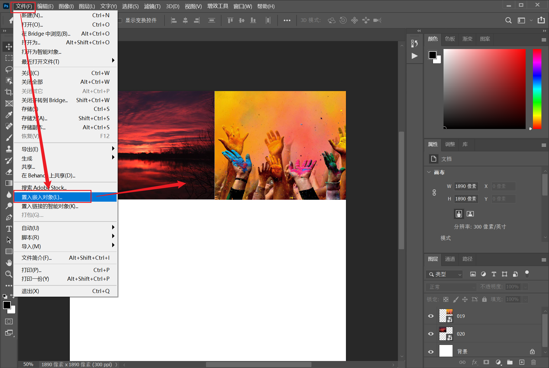This screenshot has width=549, height=368.
Task: Click 存储为 menu entry
Action: tap(34, 118)
